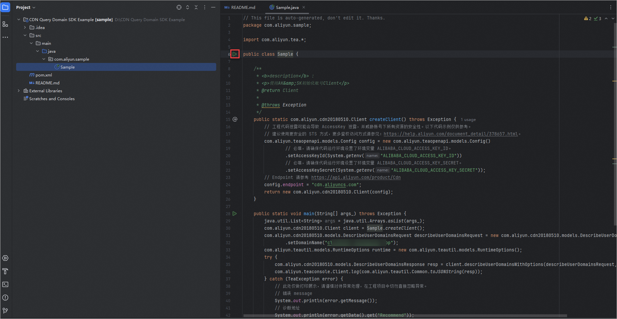Click the "ALIBABA_CLOUD_ACCESS_KEY_ID" string on line 20
The image size is (617, 319).
418,156
